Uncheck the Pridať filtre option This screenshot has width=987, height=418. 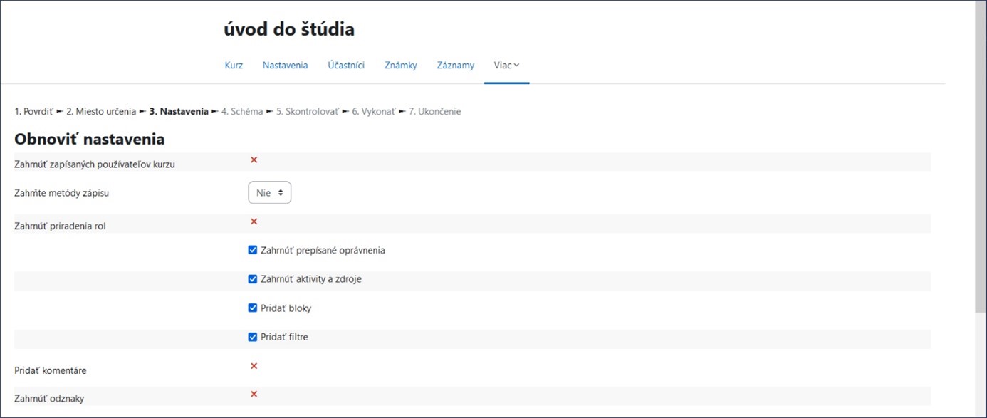[252, 337]
